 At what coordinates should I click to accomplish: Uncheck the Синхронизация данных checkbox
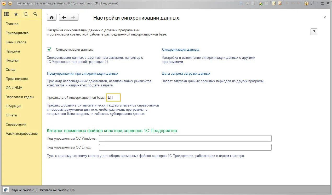[49, 49]
